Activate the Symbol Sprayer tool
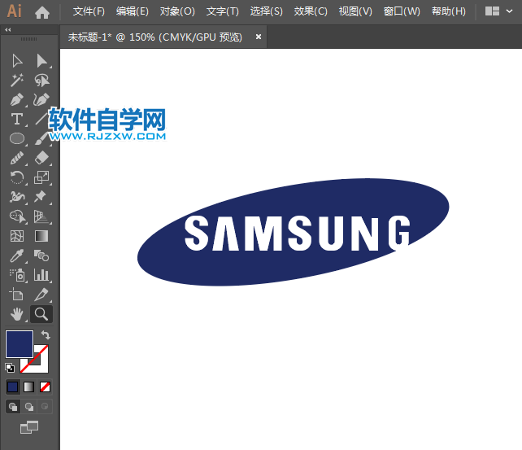The image size is (522, 450). point(17,275)
